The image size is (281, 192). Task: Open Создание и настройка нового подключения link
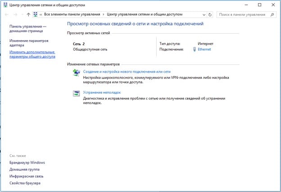pos(127,72)
